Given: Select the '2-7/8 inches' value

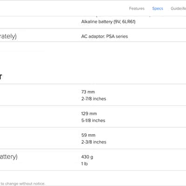Looking at the screenshot, I should [94, 99].
